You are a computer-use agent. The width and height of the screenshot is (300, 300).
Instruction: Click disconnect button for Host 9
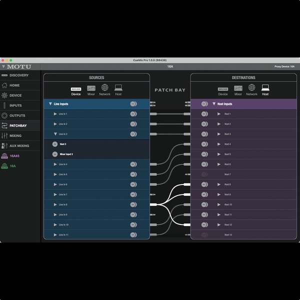point(204,194)
